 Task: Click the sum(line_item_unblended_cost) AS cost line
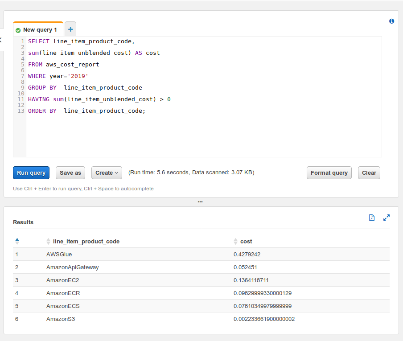coord(94,53)
